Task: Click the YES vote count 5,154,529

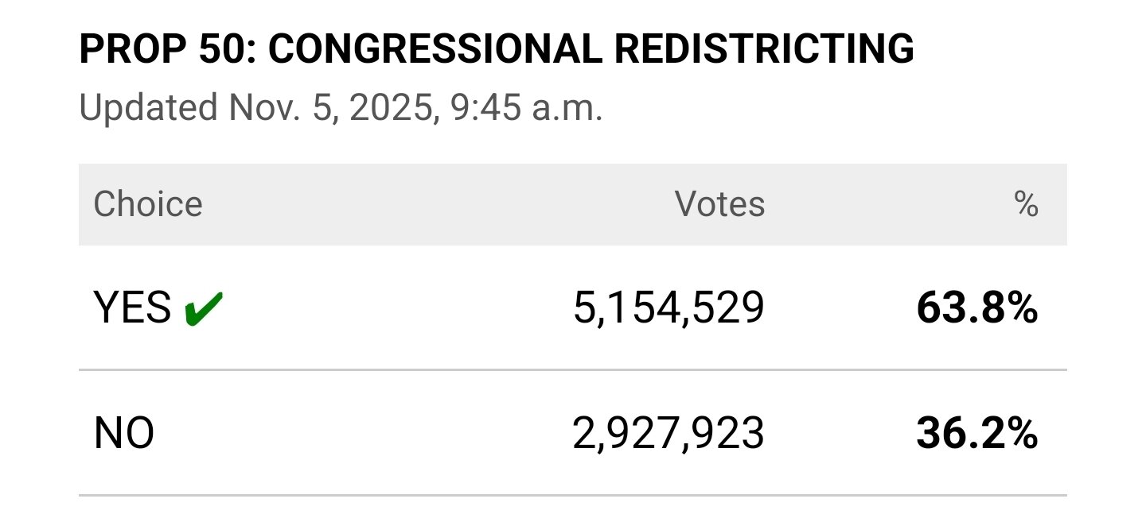Action: (x=668, y=308)
